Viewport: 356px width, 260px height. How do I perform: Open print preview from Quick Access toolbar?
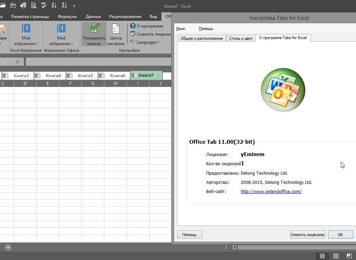coord(33,5)
